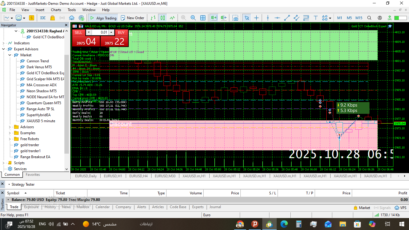The width and height of the screenshot is (409, 230).
Task: Select the equidistant channel tool
Action: tap(297, 18)
